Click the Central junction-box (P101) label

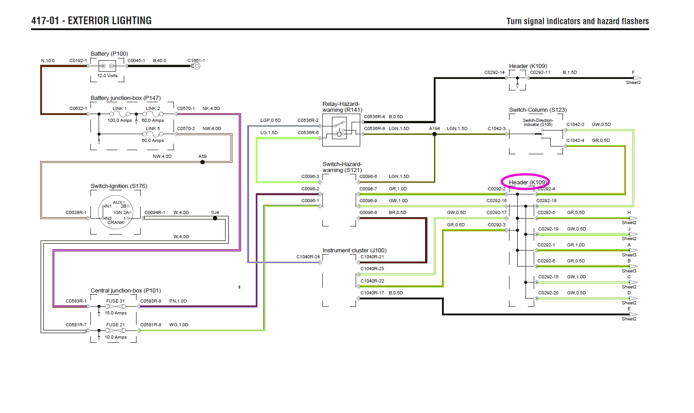coord(126,291)
